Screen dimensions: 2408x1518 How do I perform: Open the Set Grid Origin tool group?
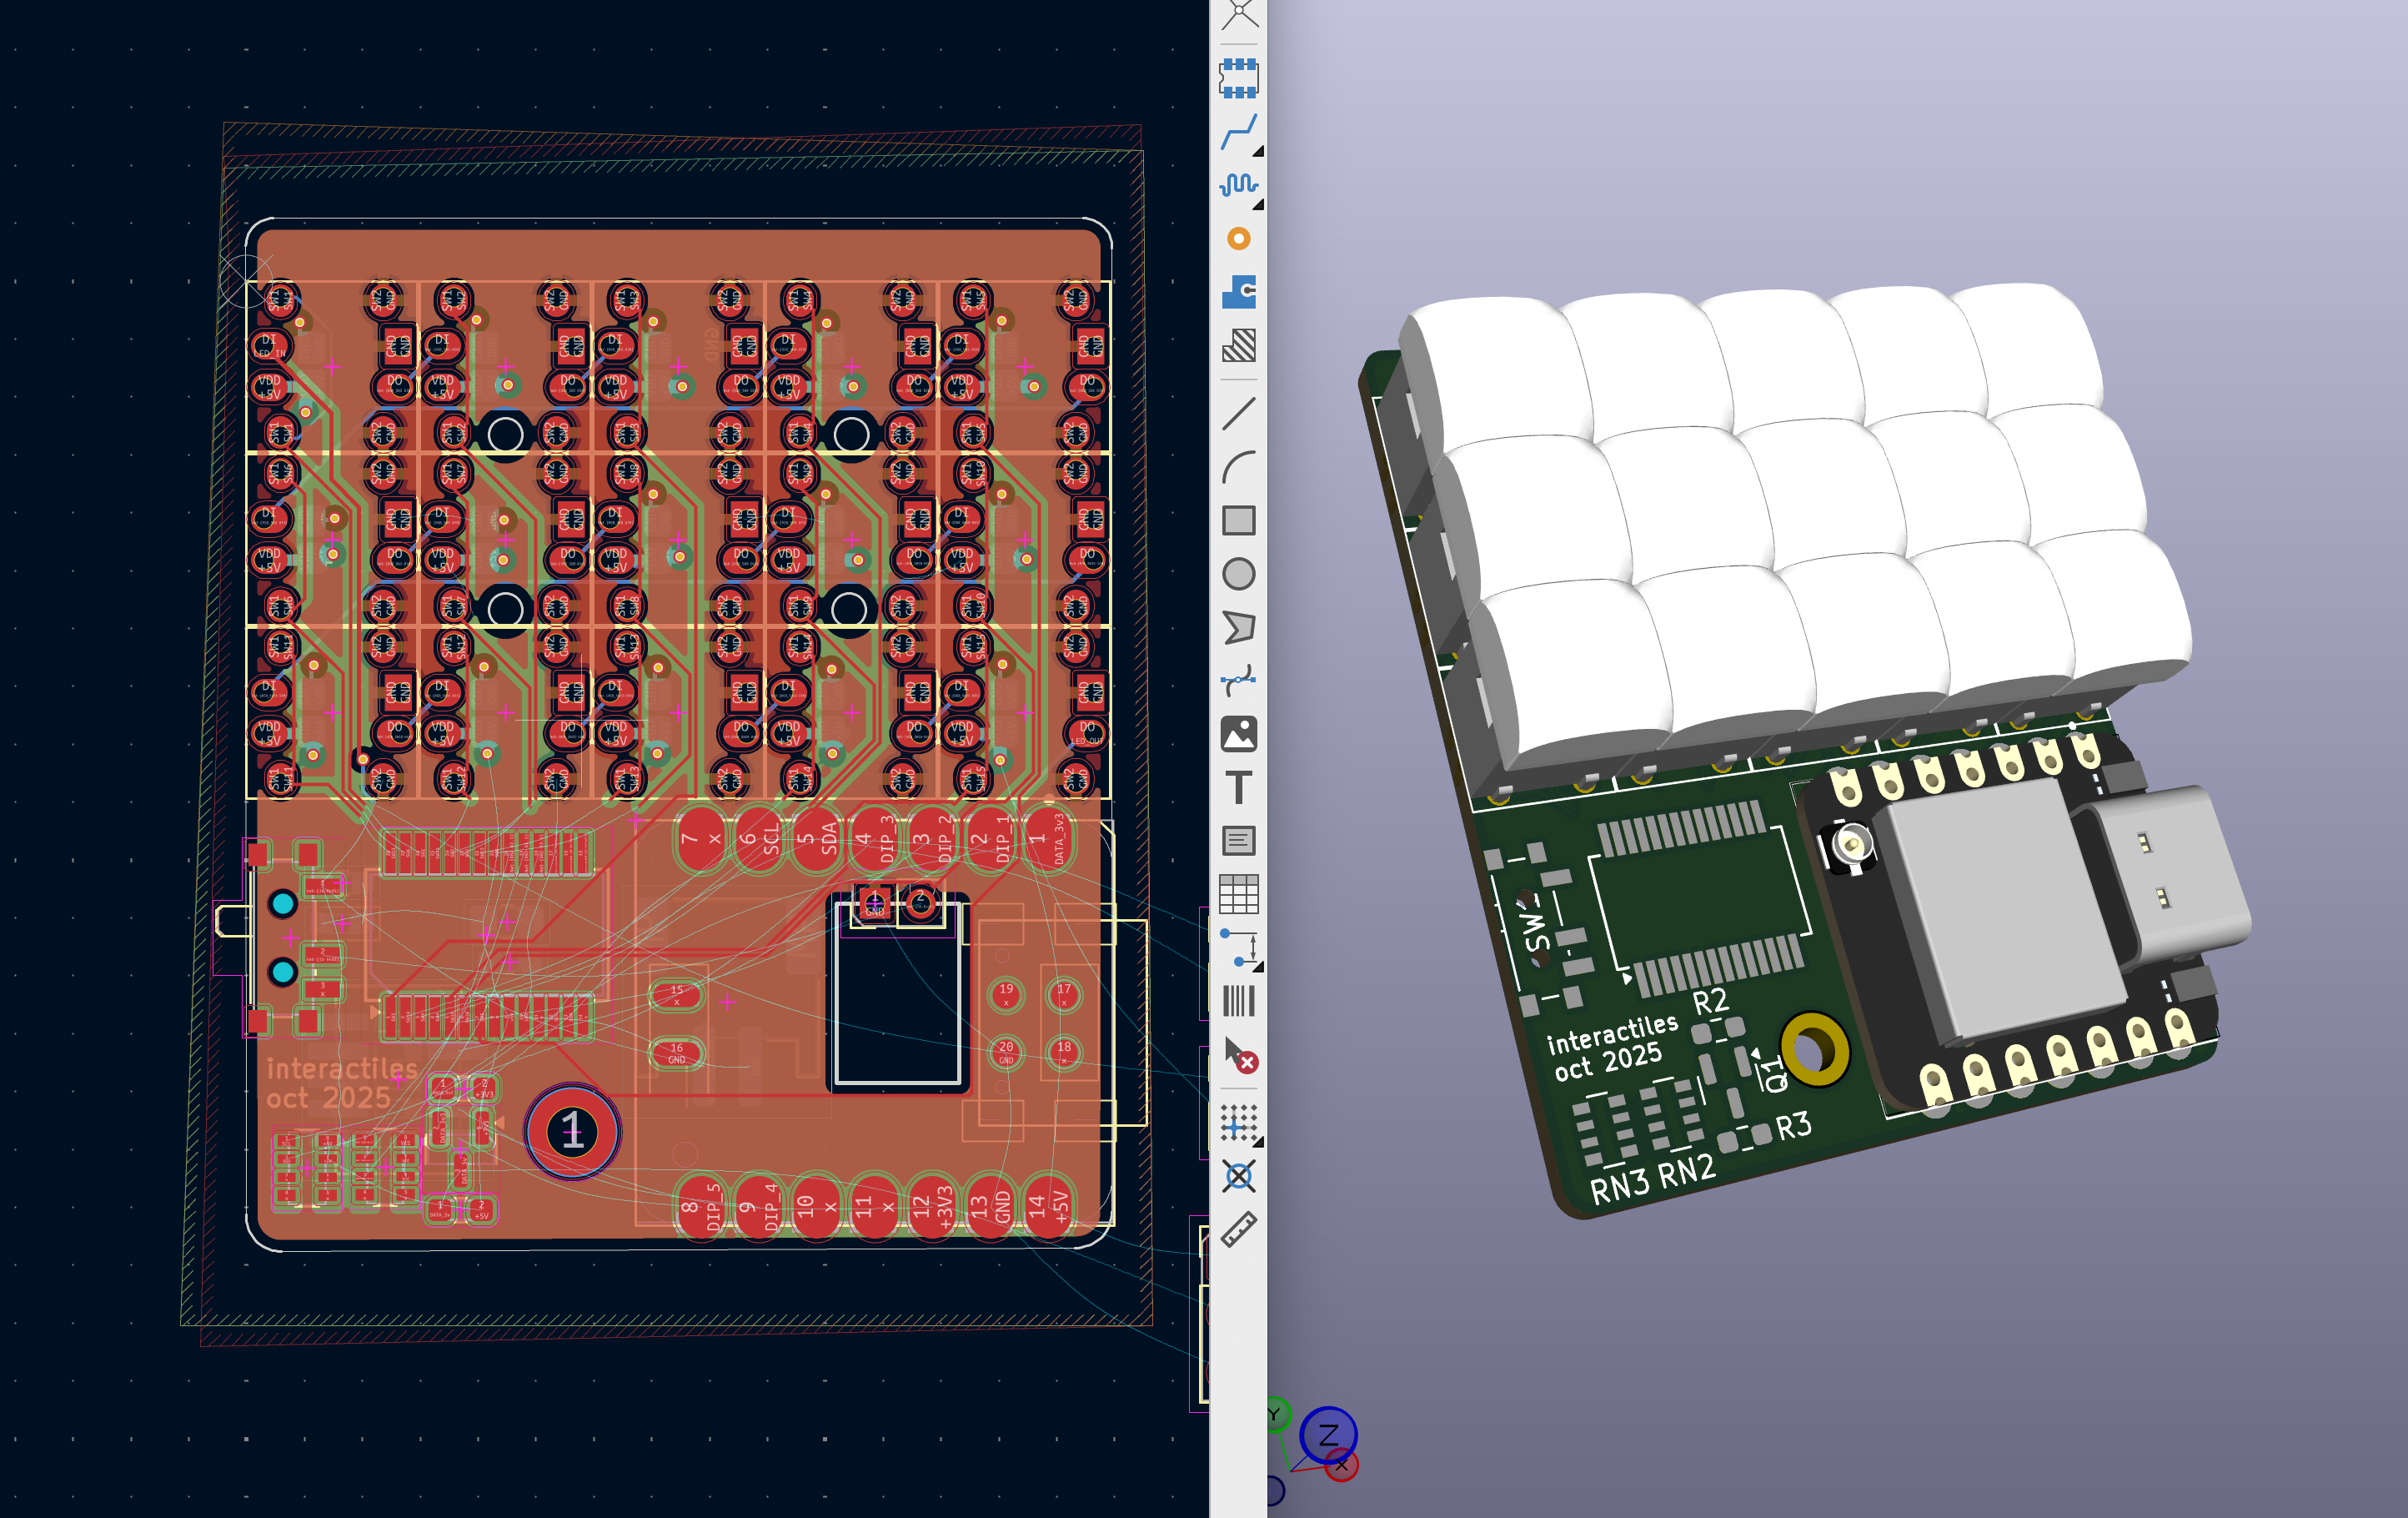click(1238, 1123)
